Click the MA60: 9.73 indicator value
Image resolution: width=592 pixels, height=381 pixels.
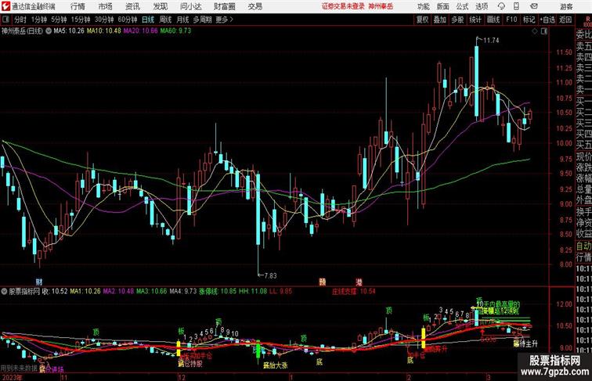coord(175,31)
